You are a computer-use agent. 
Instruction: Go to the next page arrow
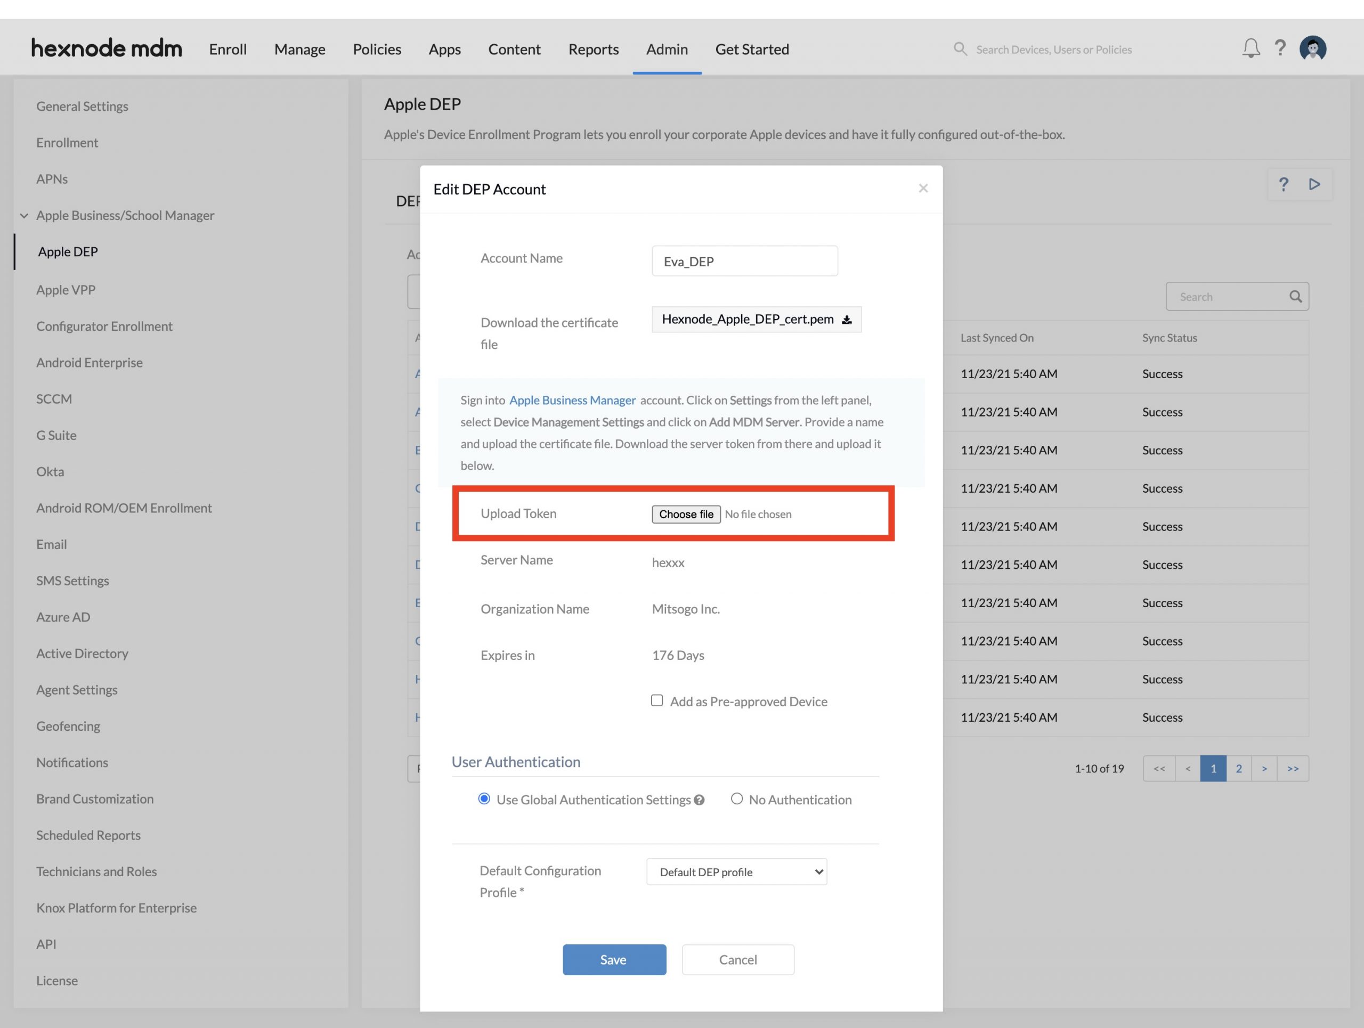point(1264,769)
